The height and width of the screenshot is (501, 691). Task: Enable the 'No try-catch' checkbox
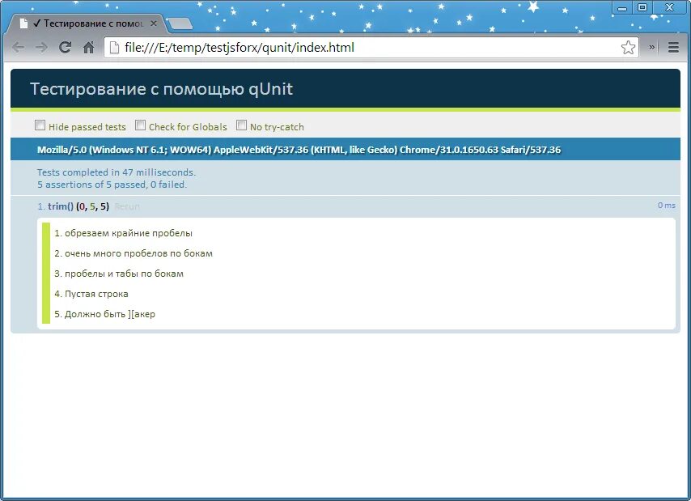pos(241,125)
